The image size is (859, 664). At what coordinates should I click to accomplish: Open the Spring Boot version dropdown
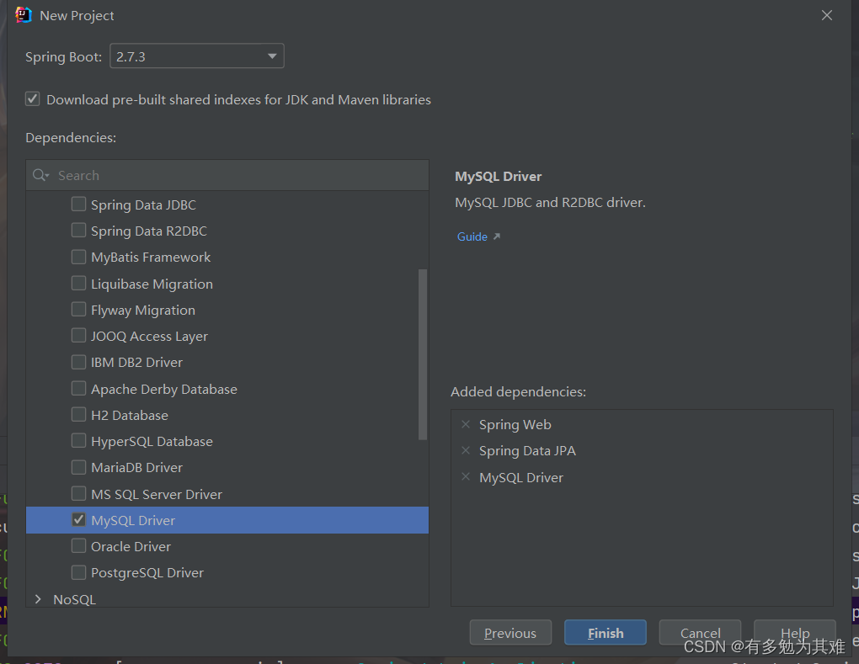(197, 56)
